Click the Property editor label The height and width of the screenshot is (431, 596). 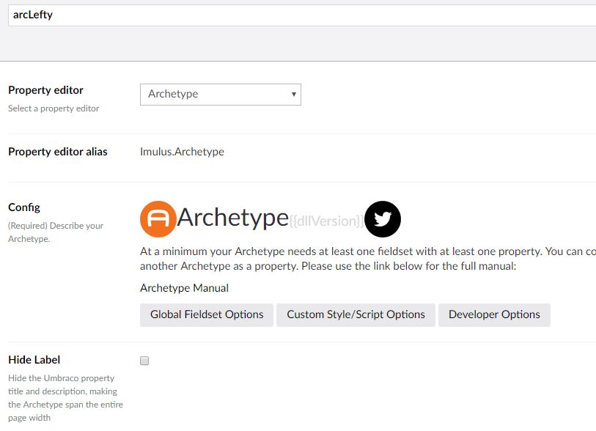(45, 90)
